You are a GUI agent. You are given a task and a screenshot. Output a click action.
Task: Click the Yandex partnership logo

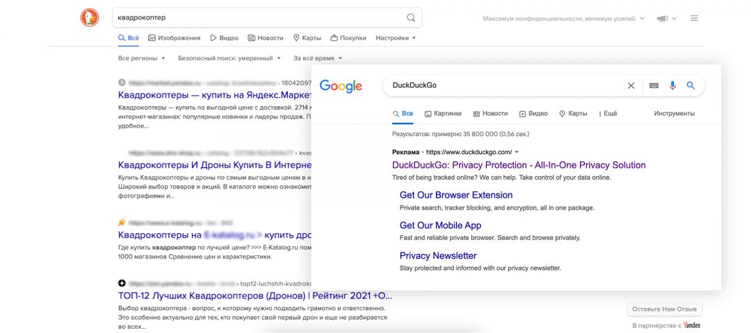(x=692, y=325)
